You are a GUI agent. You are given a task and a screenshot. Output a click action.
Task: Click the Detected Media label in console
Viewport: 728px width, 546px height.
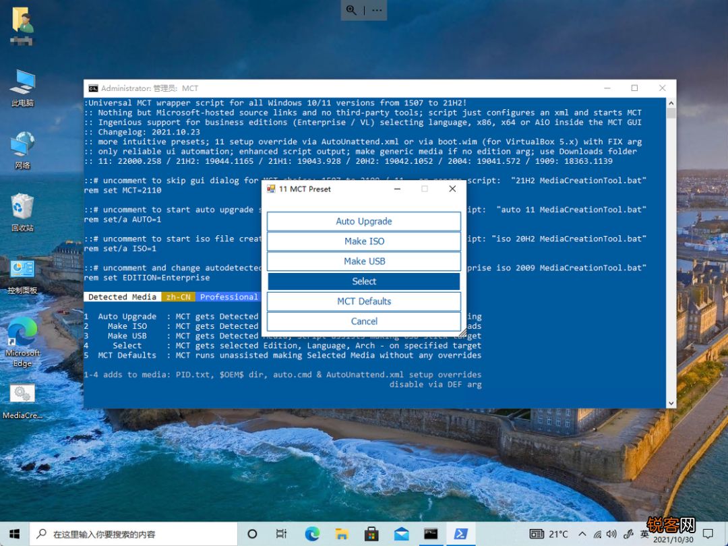(x=122, y=297)
